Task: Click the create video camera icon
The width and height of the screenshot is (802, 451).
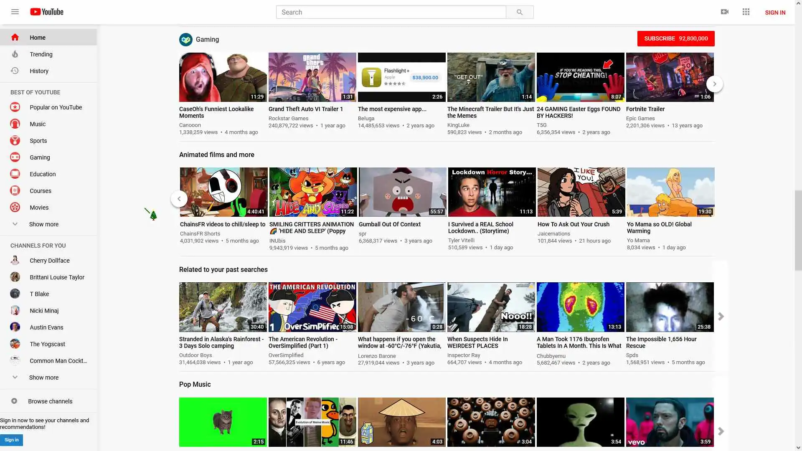Action: (725, 12)
